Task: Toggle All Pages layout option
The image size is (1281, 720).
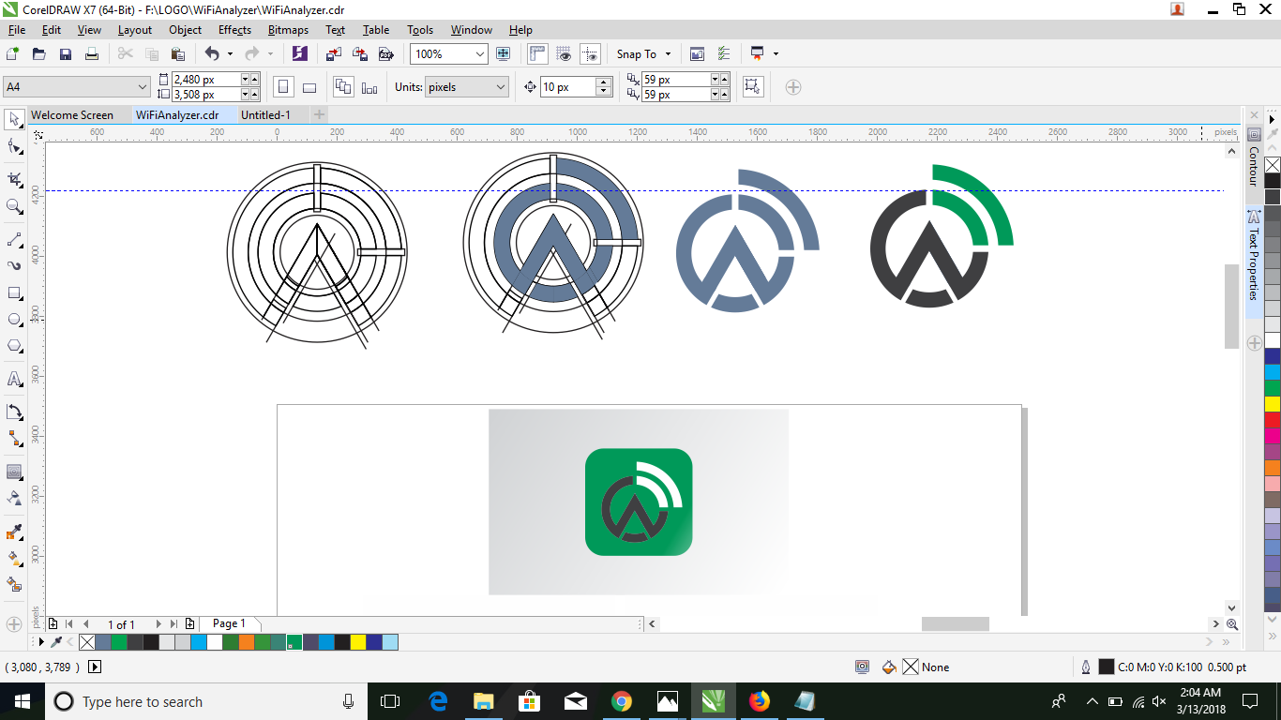Action: (343, 87)
